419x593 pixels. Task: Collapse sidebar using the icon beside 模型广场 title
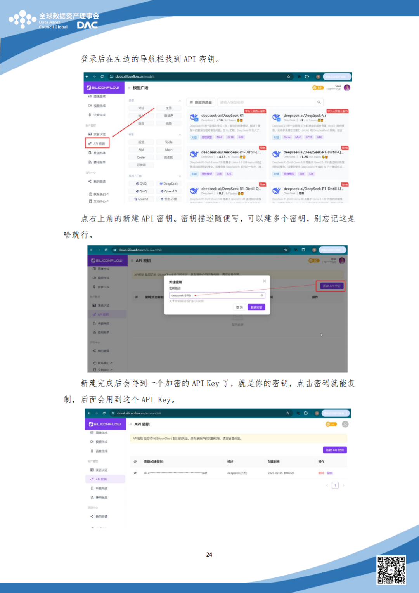(130, 88)
